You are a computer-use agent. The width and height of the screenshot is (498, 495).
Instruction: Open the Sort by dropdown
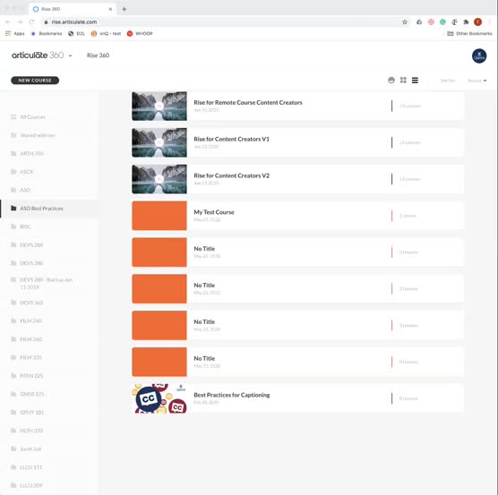click(x=477, y=81)
